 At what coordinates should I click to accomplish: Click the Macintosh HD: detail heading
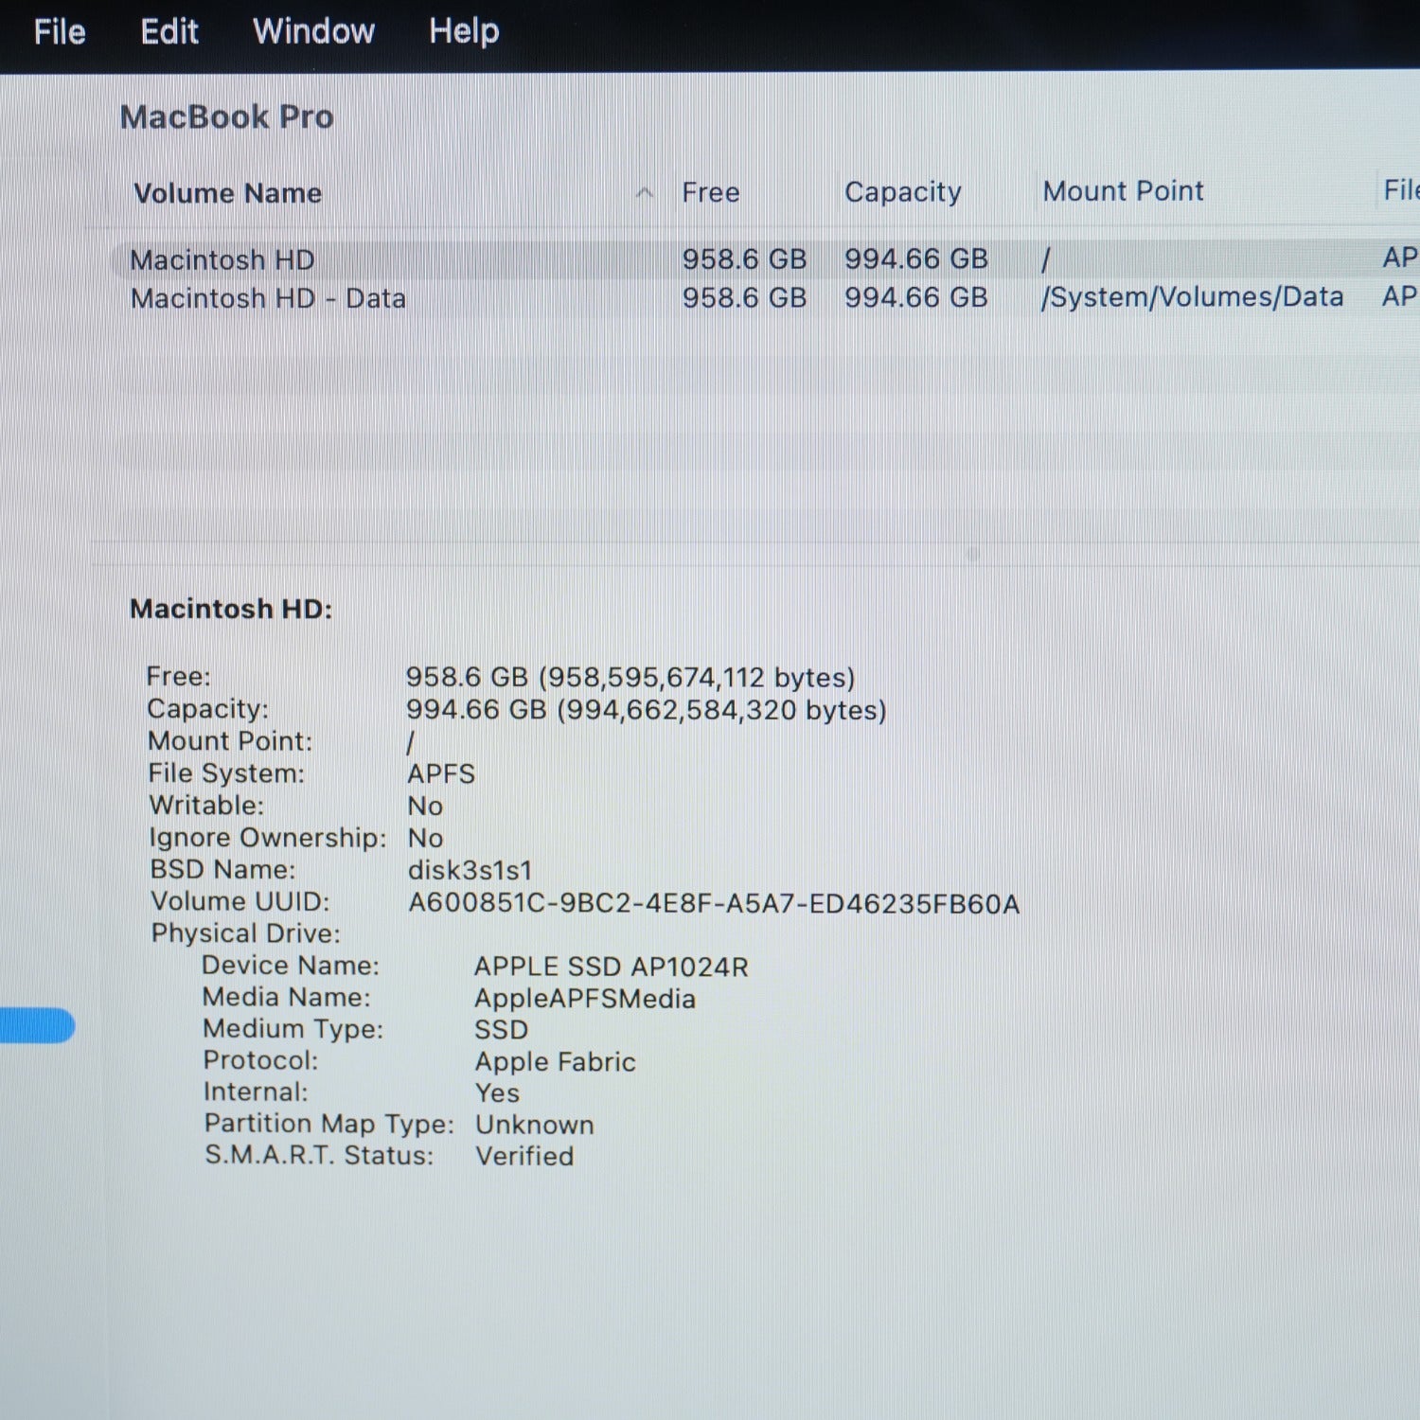[231, 609]
